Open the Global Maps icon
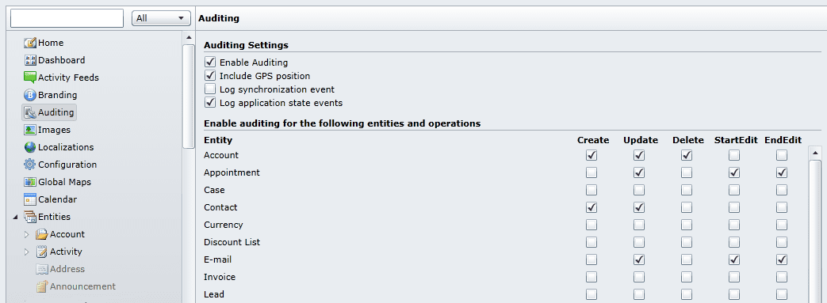Screen dimensions: 827x303 (30, 182)
